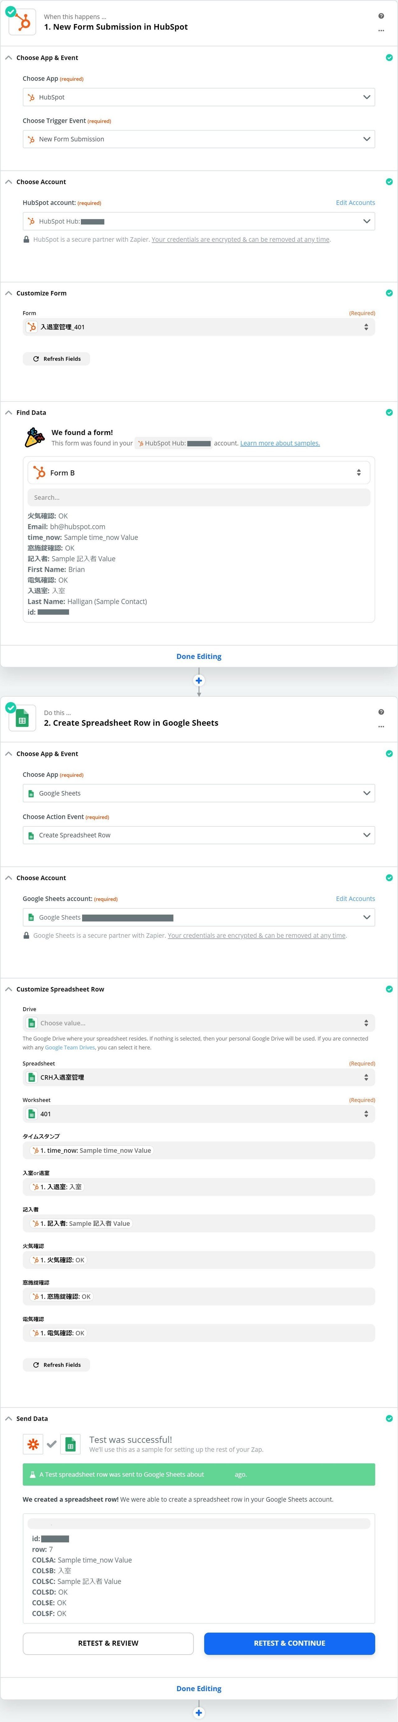Click the party popper icon beside We found a form

(x=34, y=438)
